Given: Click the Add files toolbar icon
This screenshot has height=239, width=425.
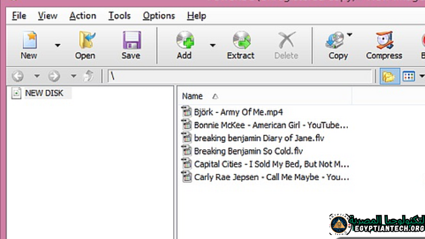Looking at the screenshot, I should (x=184, y=41).
